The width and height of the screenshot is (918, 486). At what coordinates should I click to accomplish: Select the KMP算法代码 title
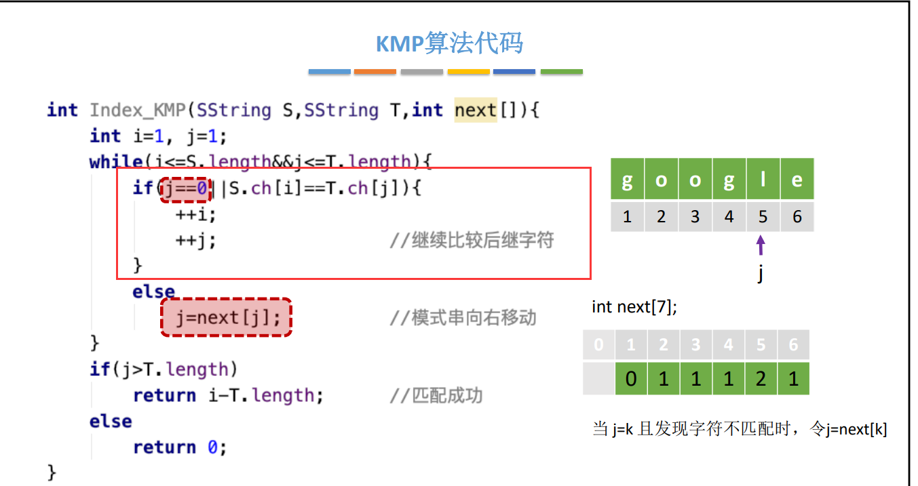pos(449,43)
